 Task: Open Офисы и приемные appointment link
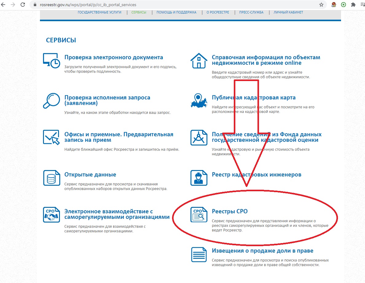click(x=119, y=137)
